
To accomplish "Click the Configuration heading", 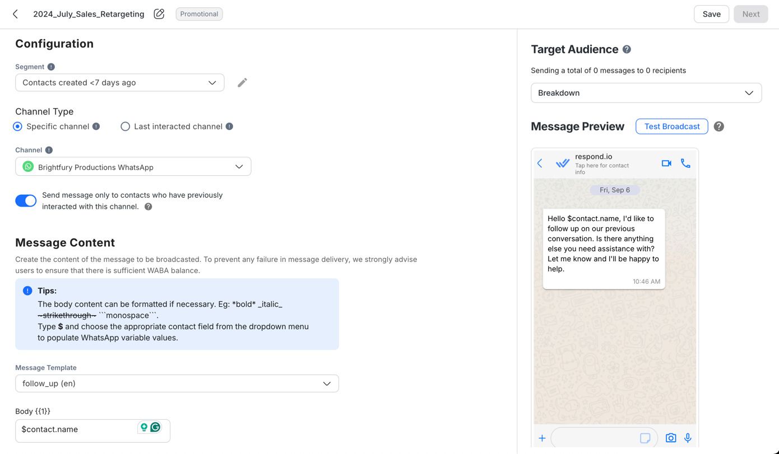I will tap(54, 44).
